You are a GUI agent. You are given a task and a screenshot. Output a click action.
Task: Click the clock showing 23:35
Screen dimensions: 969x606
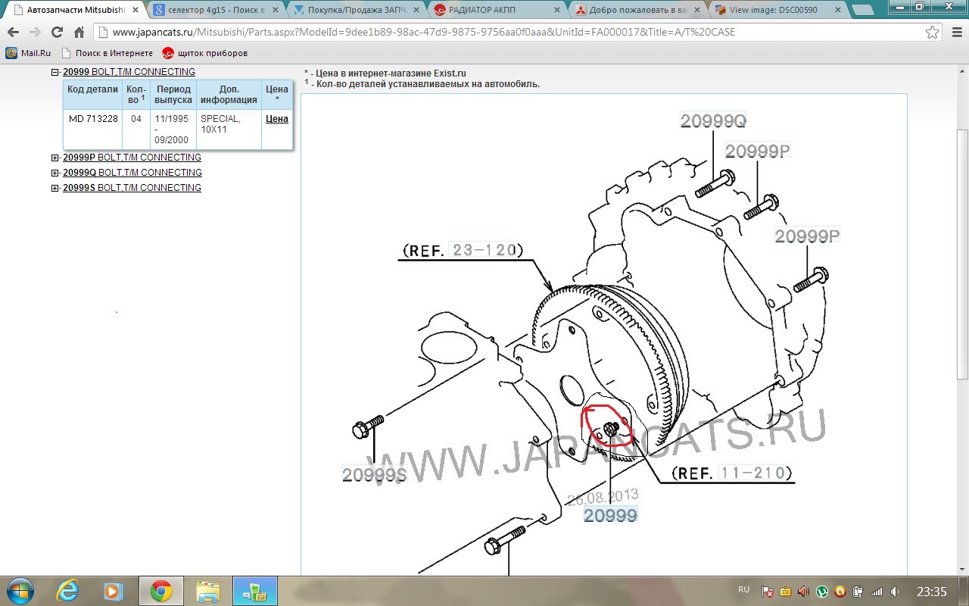[x=931, y=592]
